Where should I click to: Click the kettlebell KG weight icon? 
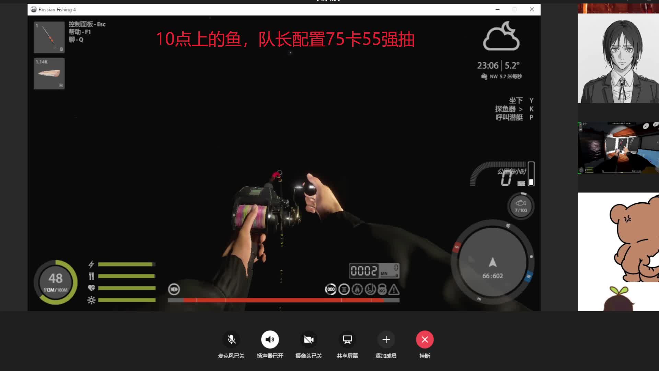click(x=382, y=290)
